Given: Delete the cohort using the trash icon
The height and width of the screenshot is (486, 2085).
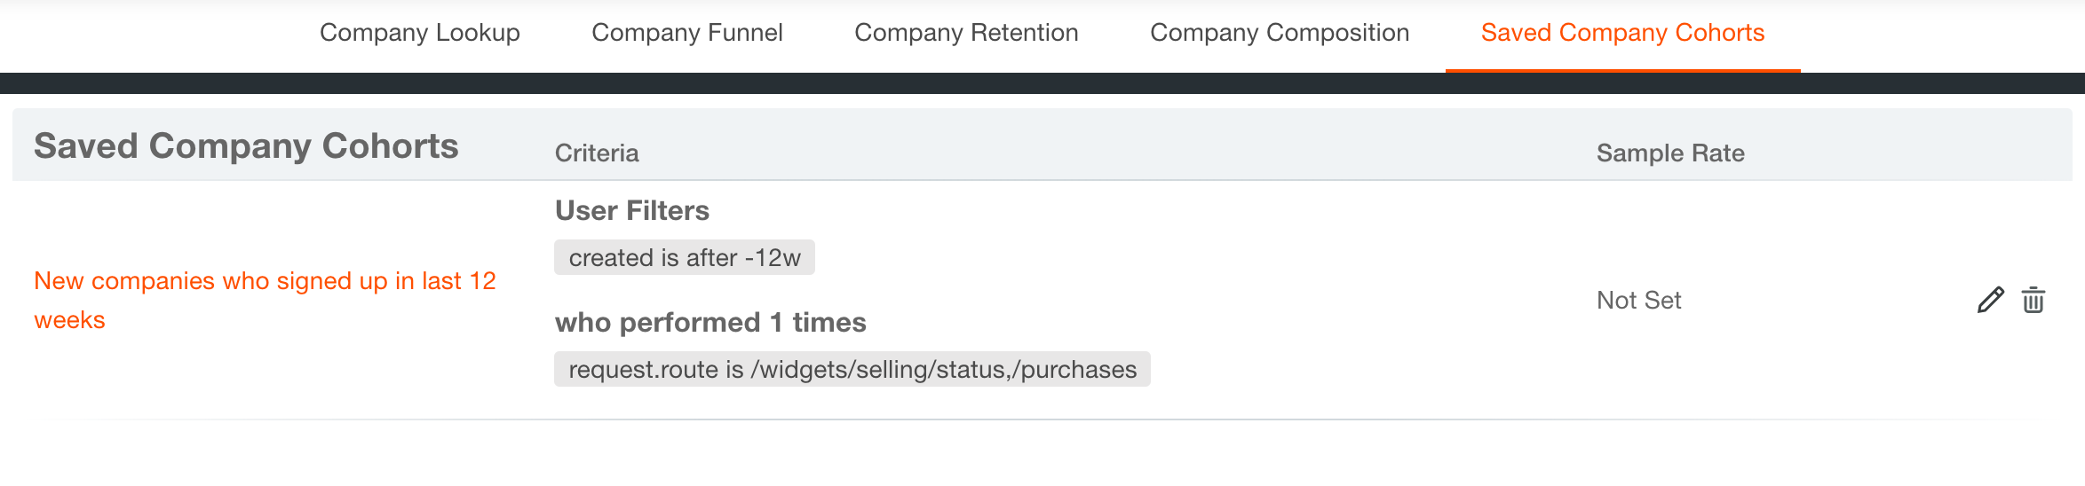Looking at the screenshot, I should (x=2033, y=301).
